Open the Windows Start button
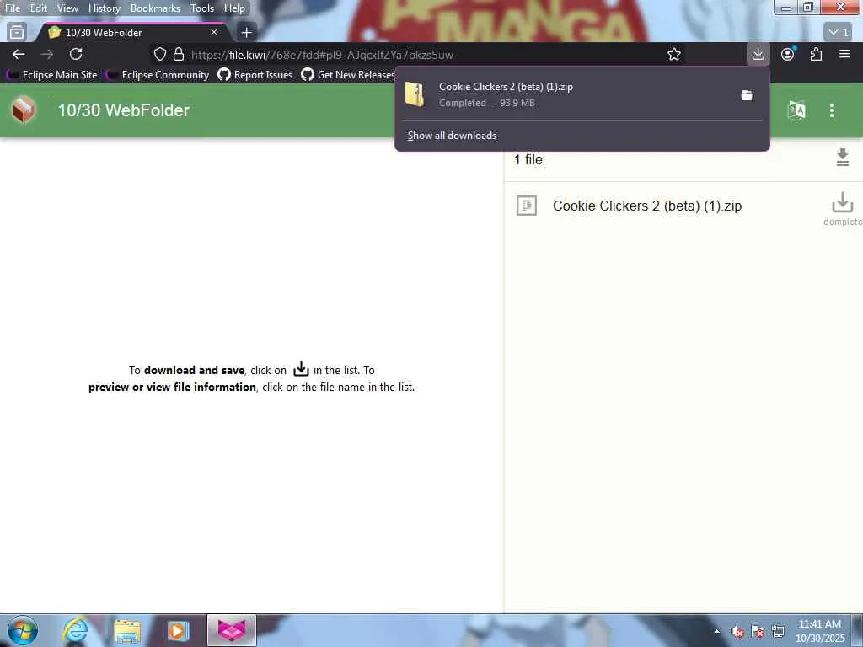This screenshot has height=647, width=863. point(23,630)
